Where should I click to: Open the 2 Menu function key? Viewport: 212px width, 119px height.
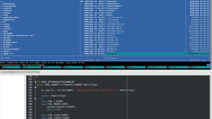pyautogui.click(x=31, y=67)
